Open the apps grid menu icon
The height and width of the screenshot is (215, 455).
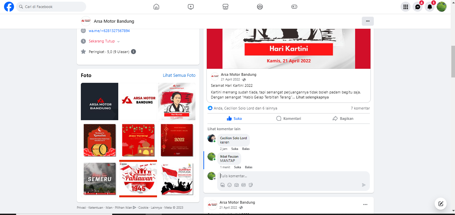pyautogui.click(x=406, y=7)
